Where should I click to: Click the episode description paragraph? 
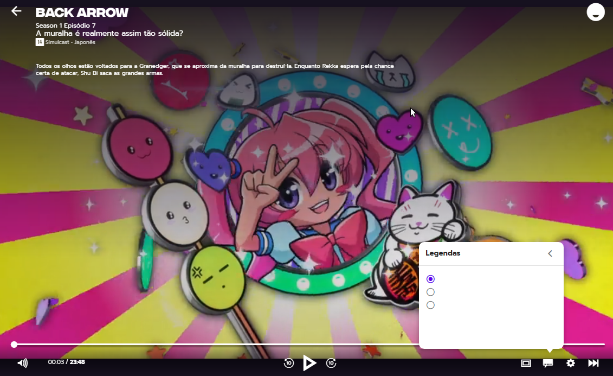[215, 69]
